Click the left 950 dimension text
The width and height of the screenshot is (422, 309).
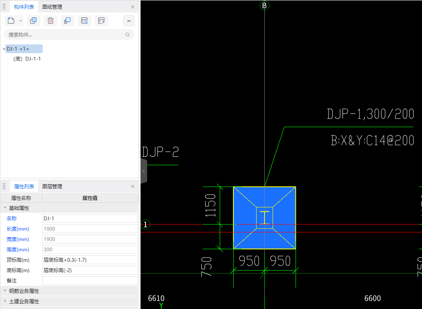coord(249,261)
